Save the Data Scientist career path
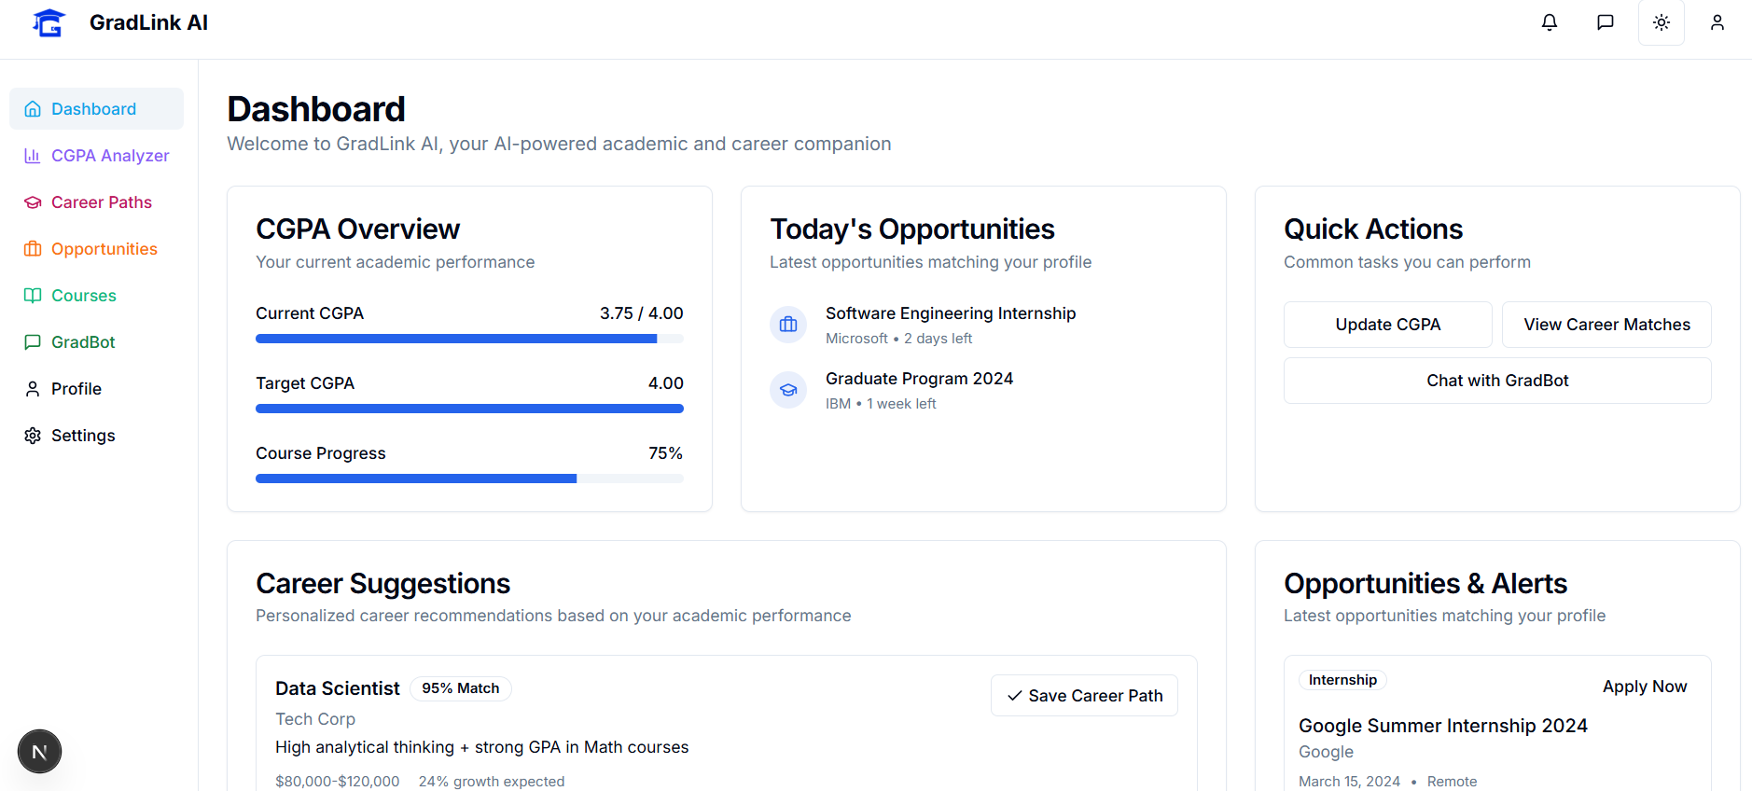Image resolution: width=1752 pixels, height=791 pixels. (1084, 696)
